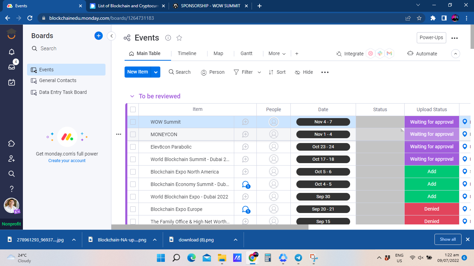Viewport: 474px width, 266px height.
Task: Favorite the Events board with star icon
Action: click(x=179, y=38)
